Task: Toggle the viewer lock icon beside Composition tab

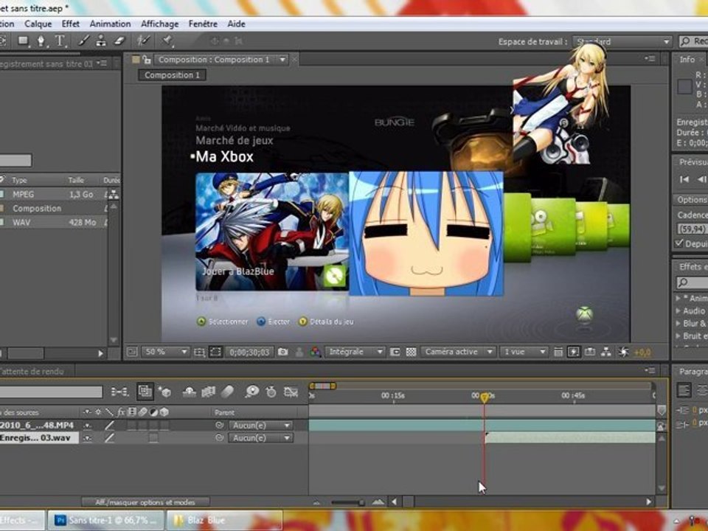Action: (146, 59)
